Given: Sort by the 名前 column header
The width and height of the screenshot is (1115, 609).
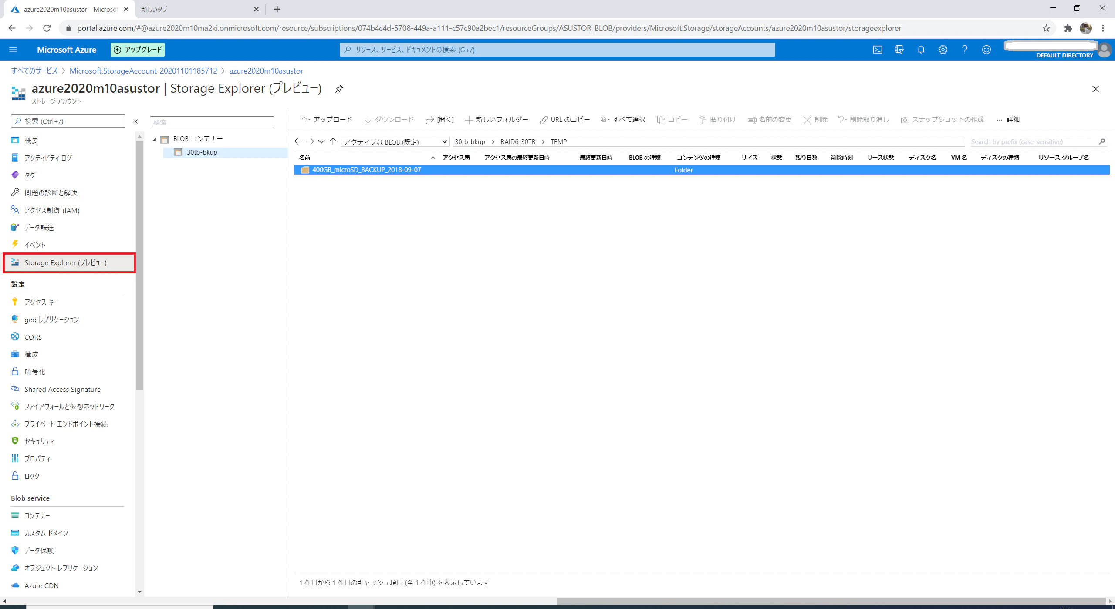Looking at the screenshot, I should 305,158.
